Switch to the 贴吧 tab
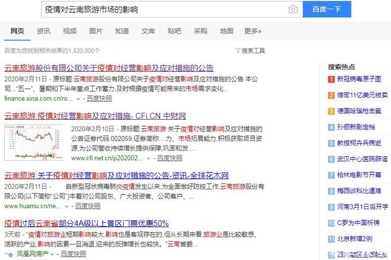 (174, 31)
